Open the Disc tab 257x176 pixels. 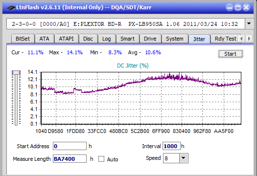[88, 39]
